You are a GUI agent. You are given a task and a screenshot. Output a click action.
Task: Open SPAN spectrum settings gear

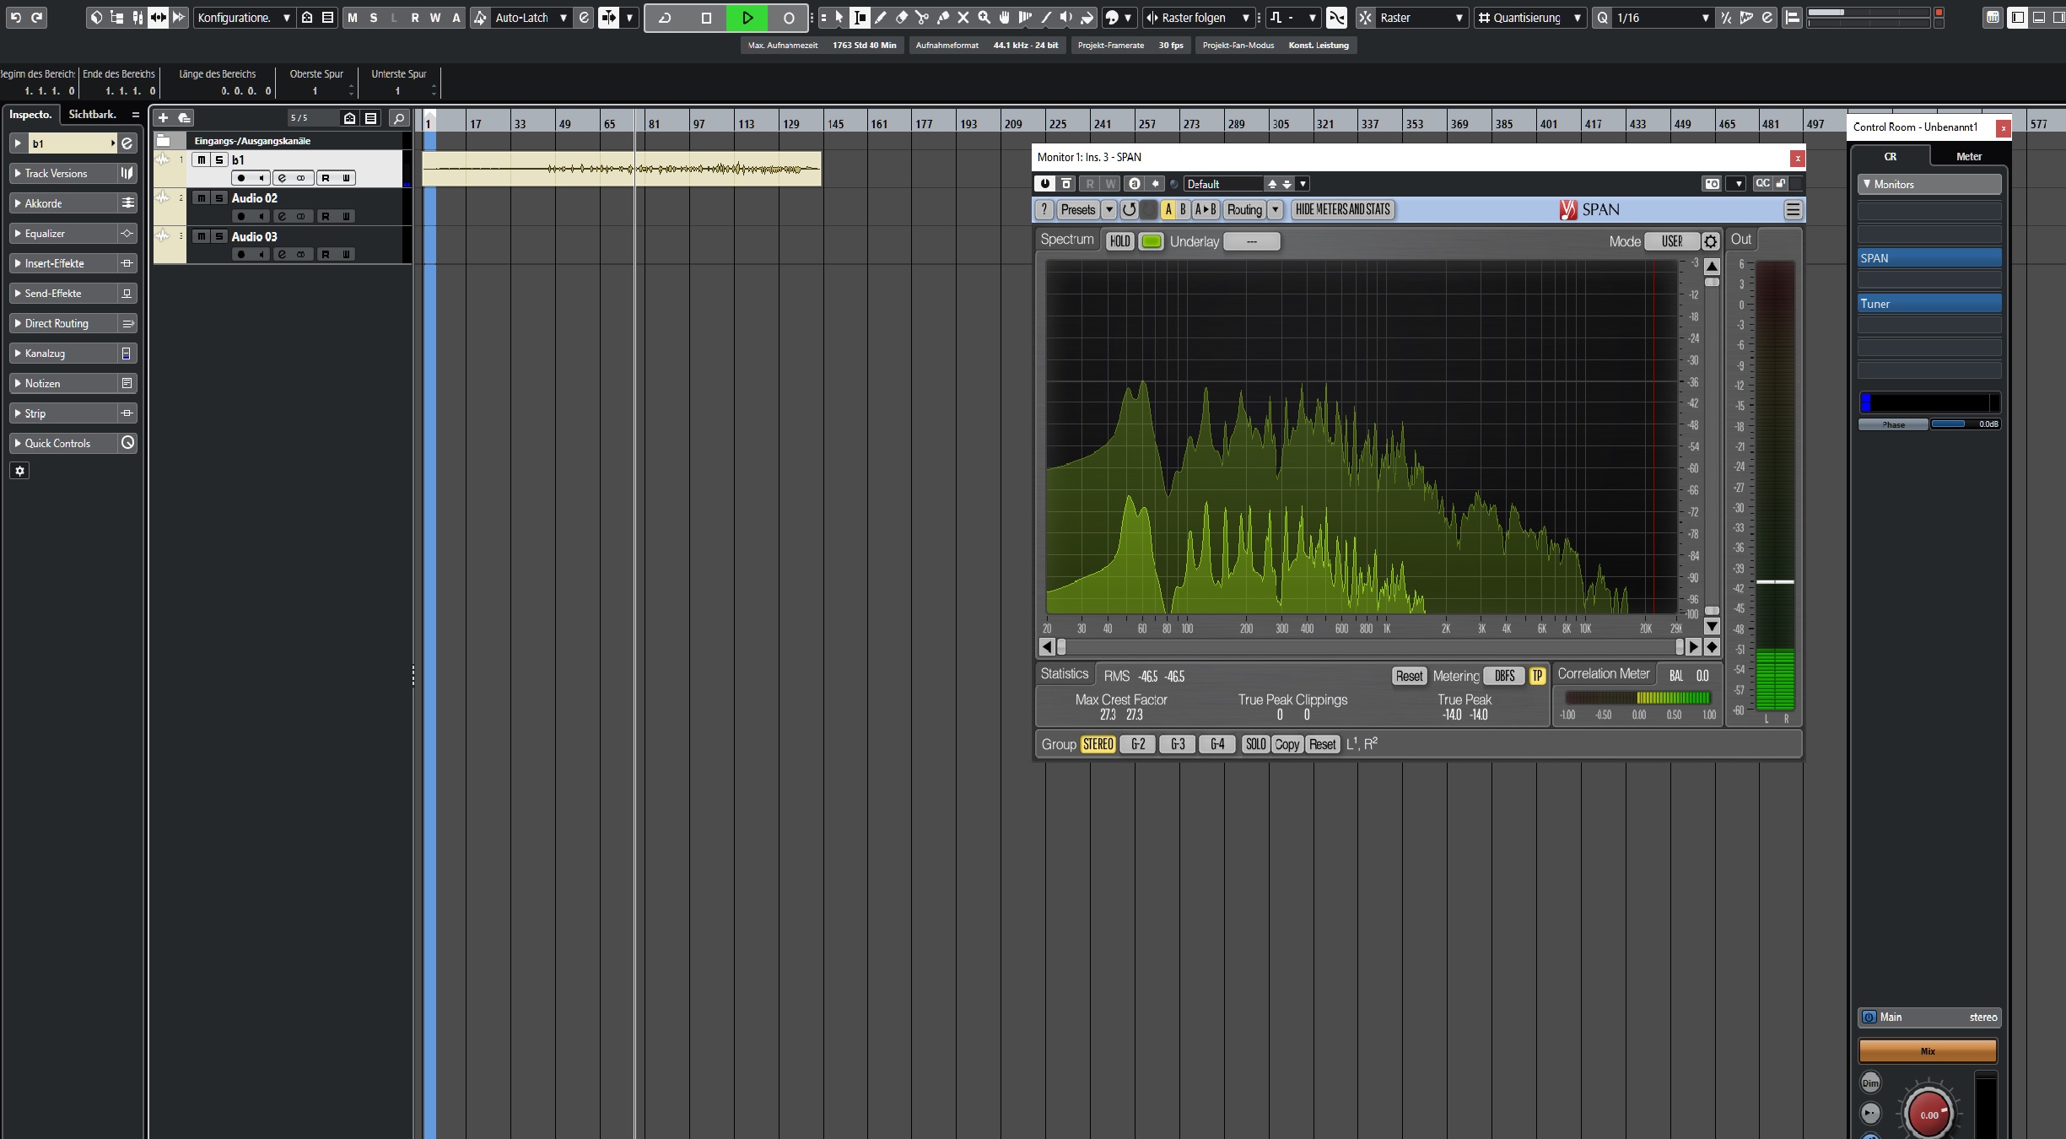coord(1710,242)
